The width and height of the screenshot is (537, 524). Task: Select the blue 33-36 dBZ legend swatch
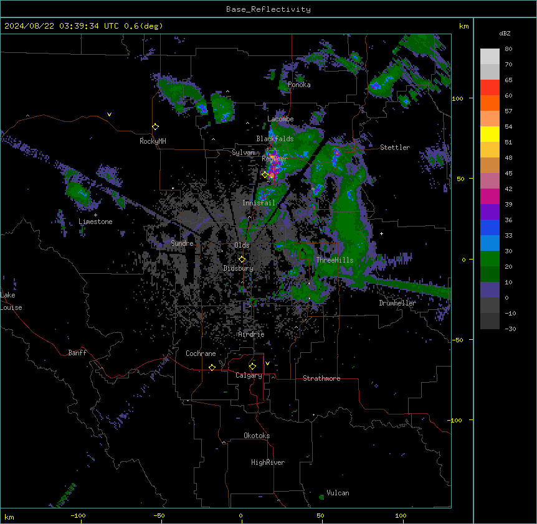pyautogui.click(x=490, y=227)
